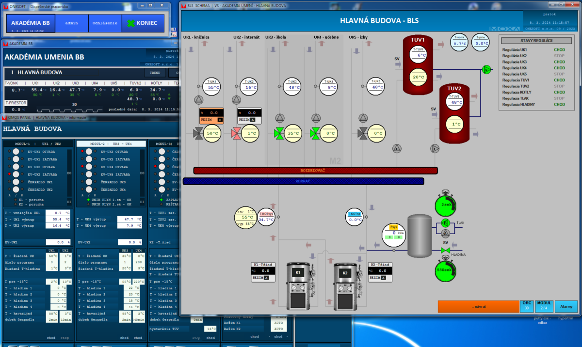
Task: Click the Regulacia UK1 CHOD status
Action: pos(559,50)
